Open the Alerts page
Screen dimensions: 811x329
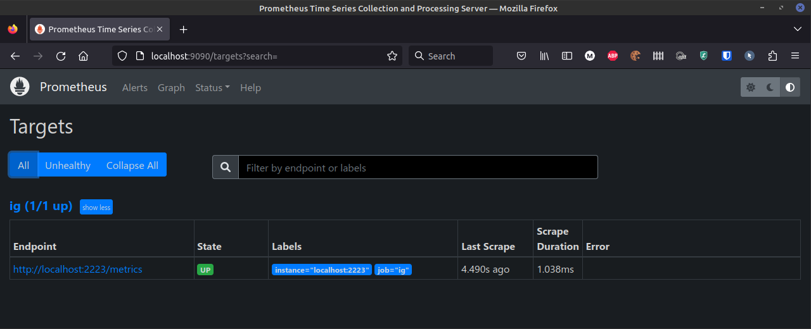pos(135,87)
